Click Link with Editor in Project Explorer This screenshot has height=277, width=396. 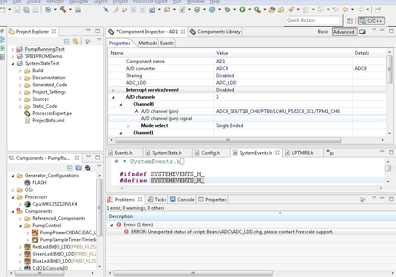pos(75,41)
